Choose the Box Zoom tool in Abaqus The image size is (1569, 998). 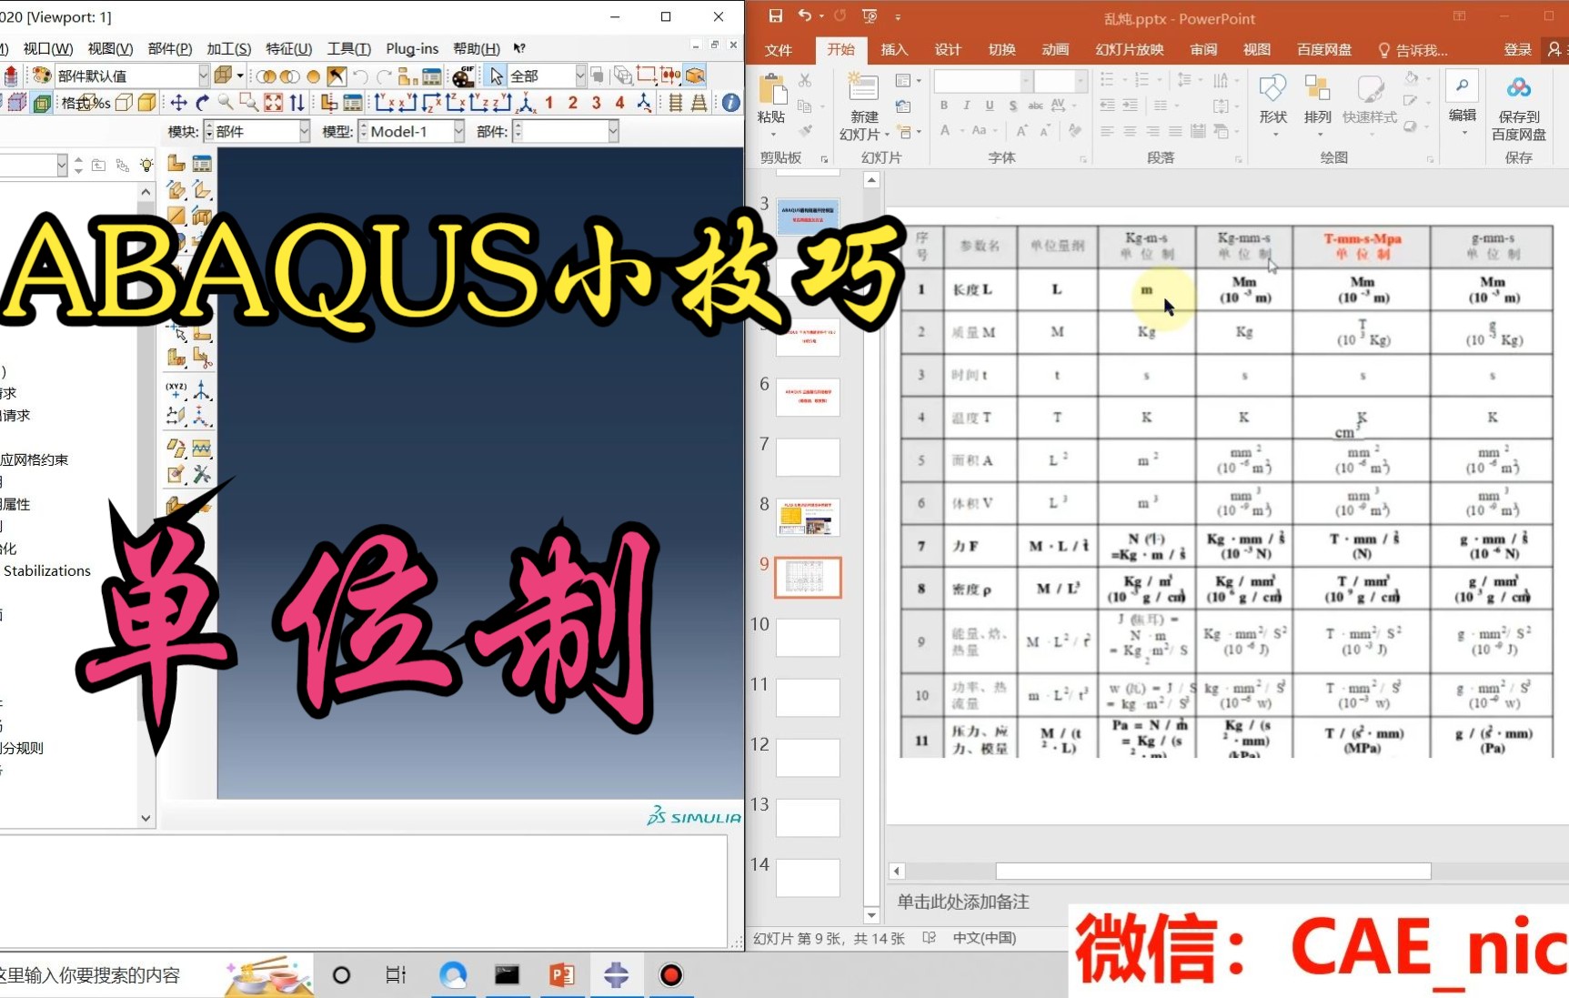(x=248, y=103)
